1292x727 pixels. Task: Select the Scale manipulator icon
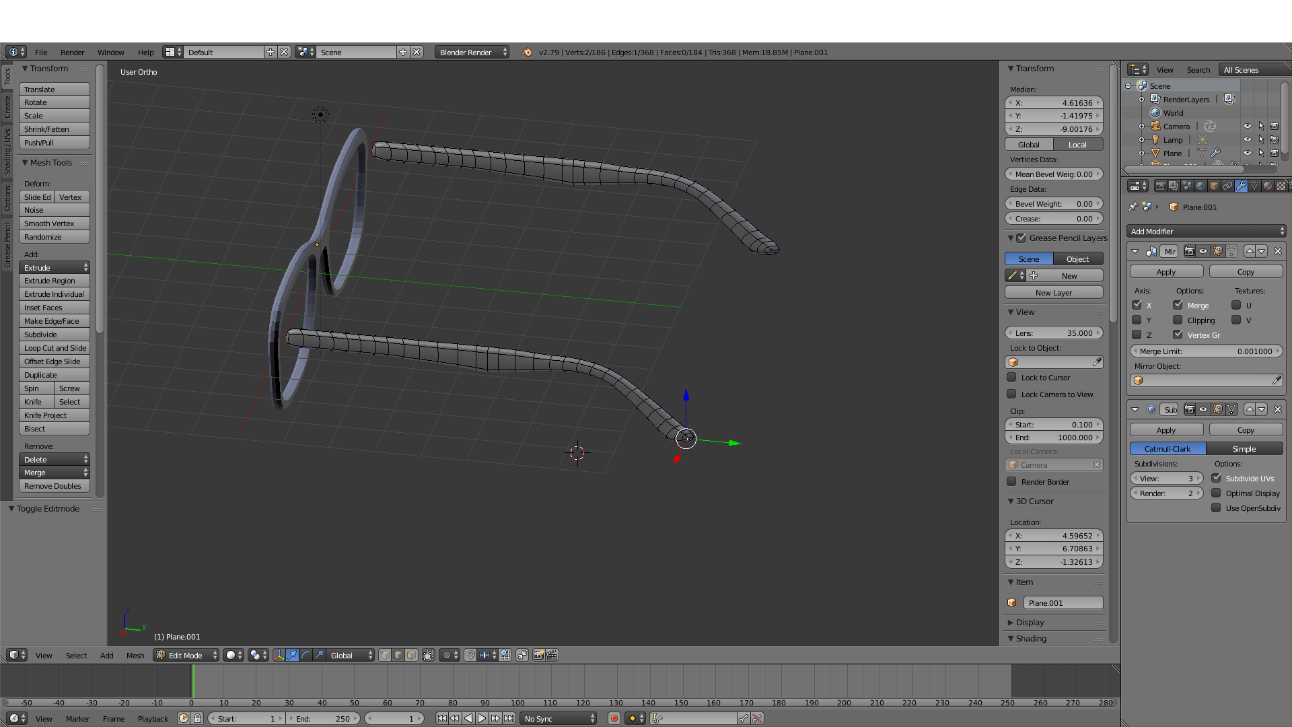(x=319, y=655)
